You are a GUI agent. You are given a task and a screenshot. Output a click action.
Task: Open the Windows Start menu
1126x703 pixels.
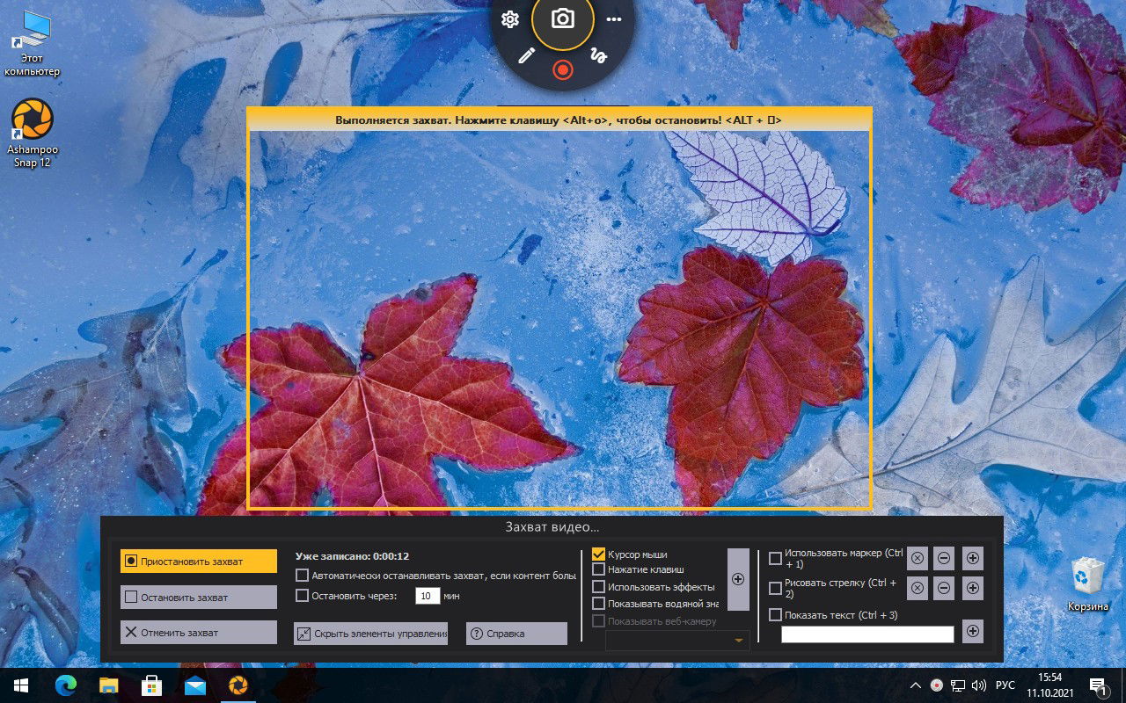pyautogui.click(x=20, y=685)
